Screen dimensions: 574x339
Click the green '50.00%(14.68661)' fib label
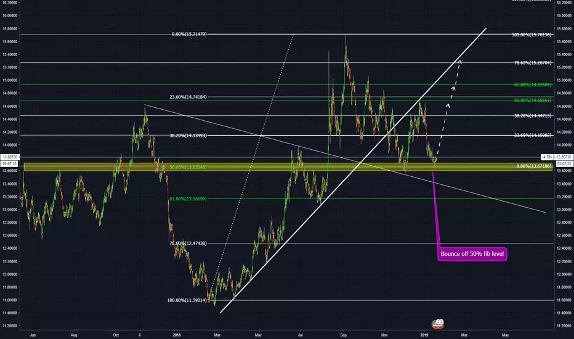click(x=533, y=100)
